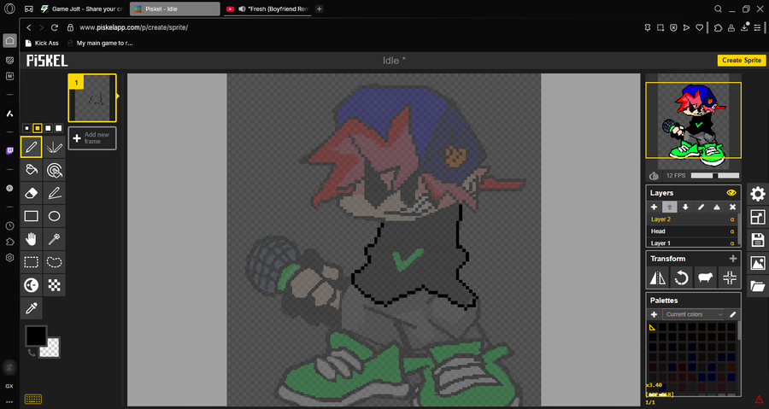This screenshot has width=769, height=409.
Task: Clone layer with sheep icon
Action: [705, 278]
